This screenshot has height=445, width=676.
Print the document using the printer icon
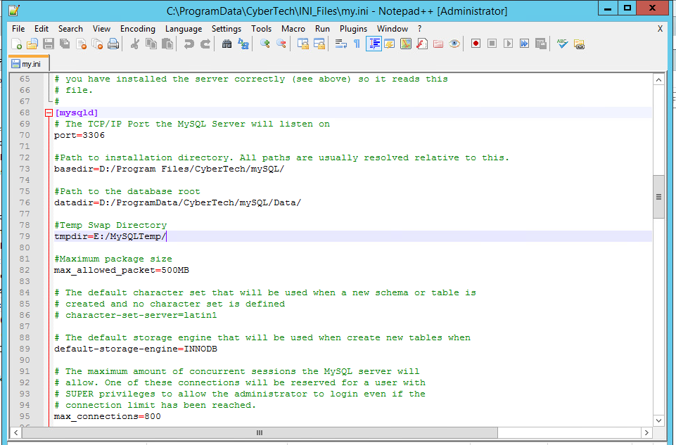(x=113, y=44)
